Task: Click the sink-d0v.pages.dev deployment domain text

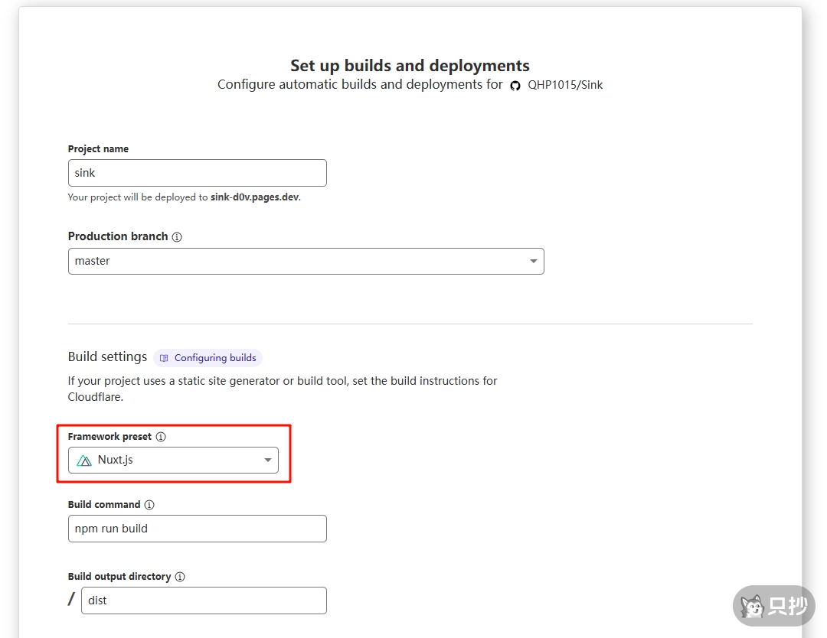Action: tap(254, 197)
